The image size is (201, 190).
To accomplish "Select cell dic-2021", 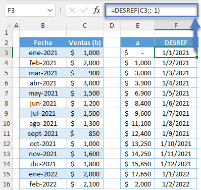I will pos(43,164).
